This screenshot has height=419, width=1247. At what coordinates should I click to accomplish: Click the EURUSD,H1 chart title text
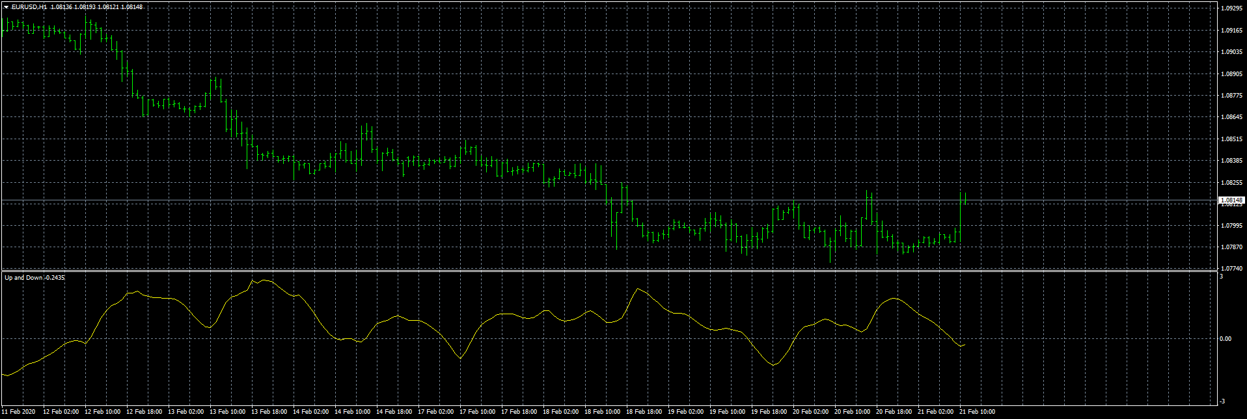[29, 7]
